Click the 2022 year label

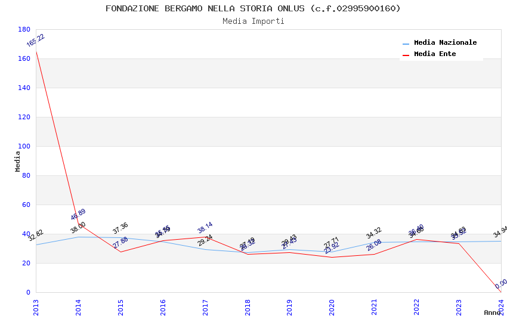[417, 307]
